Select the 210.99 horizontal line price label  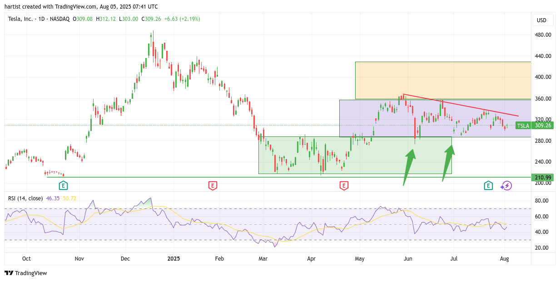[x=543, y=178]
